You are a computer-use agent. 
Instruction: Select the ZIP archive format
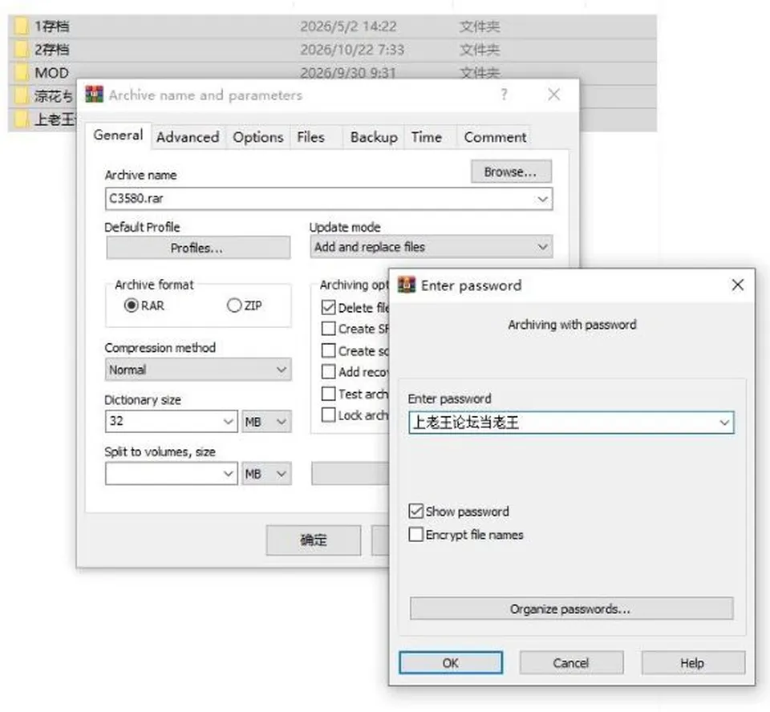coord(234,305)
